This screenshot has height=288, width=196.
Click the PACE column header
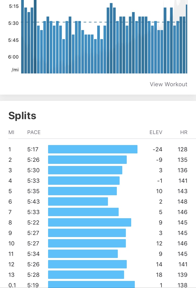[x=34, y=132]
